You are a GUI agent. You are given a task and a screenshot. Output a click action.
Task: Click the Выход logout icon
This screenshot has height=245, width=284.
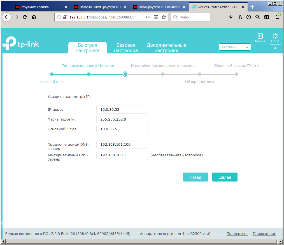260,36
